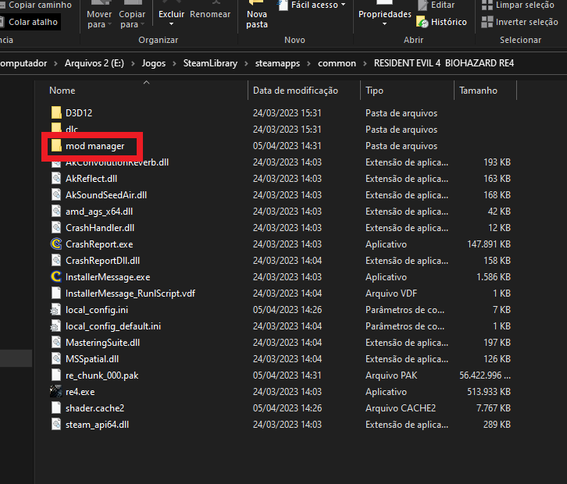This screenshot has height=484, width=567.
Task: Click the Copiar caminho button
Action: (36, 5)
